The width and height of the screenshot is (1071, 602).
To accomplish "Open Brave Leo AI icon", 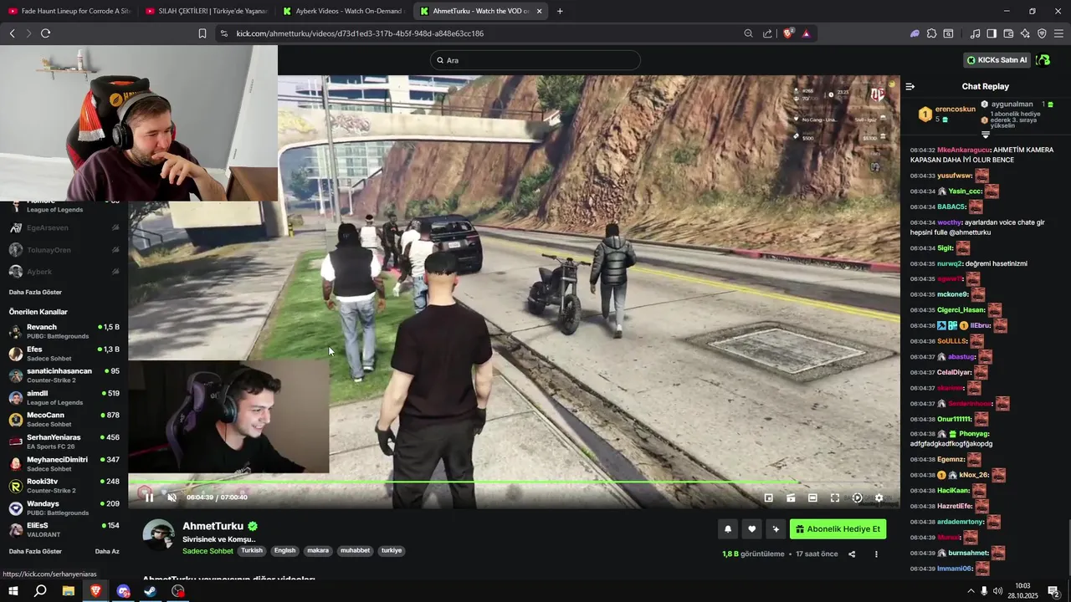I will 1025,33.
